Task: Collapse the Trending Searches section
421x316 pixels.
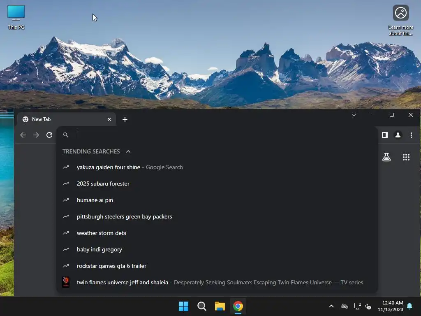Action: (128, 151)
